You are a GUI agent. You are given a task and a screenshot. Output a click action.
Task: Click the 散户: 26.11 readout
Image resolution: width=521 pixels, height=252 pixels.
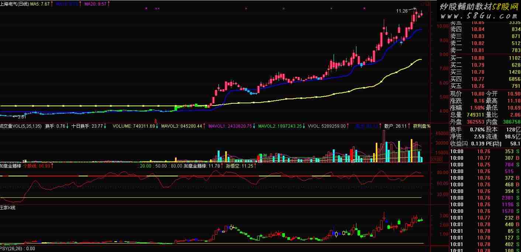click(x=395, y=126)
